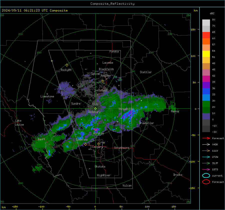Image resolution: width=225 pixels, height=210 pixels.
Task: Click the Strathmore label
Action: click(121, 148)
